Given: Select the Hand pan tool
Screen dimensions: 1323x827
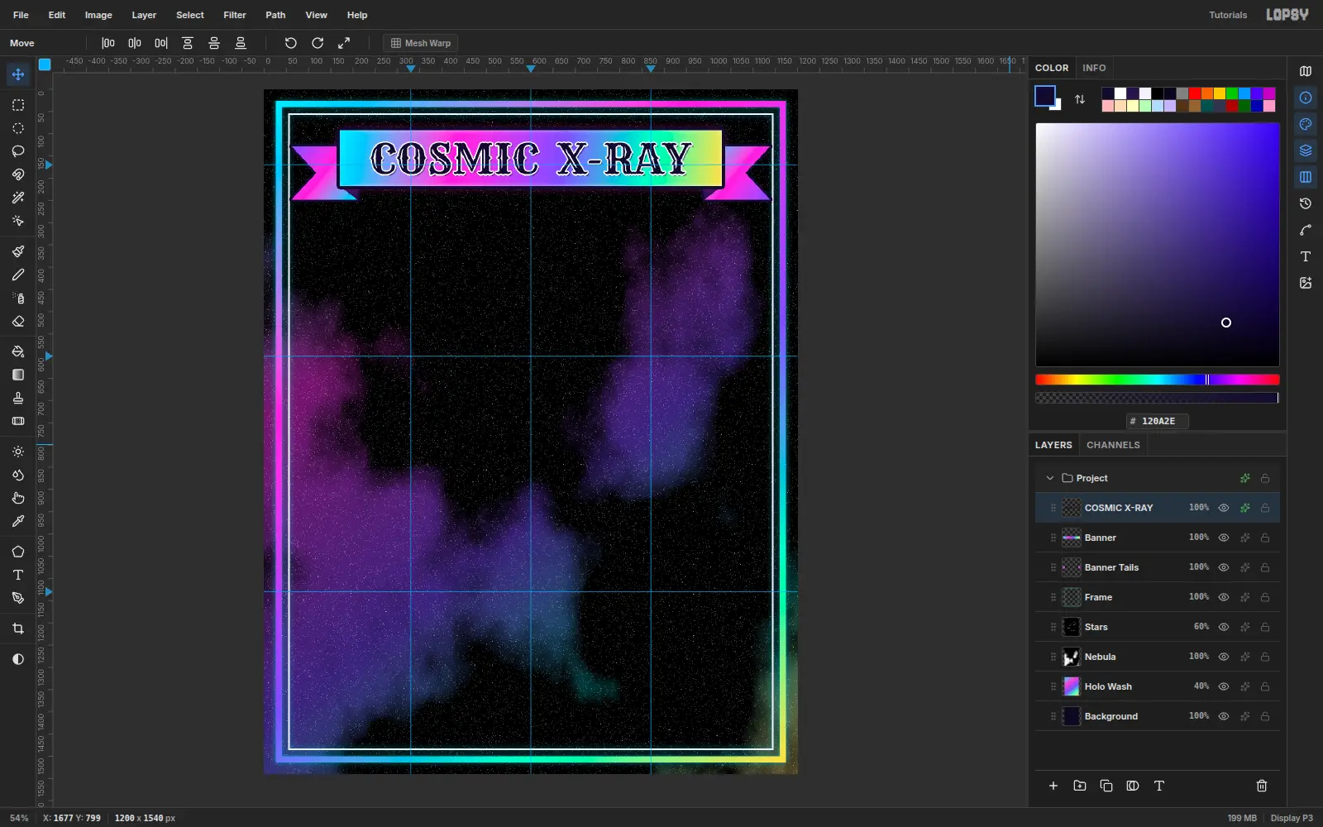Looking at the screenshot, I should (x=18, y=498).
